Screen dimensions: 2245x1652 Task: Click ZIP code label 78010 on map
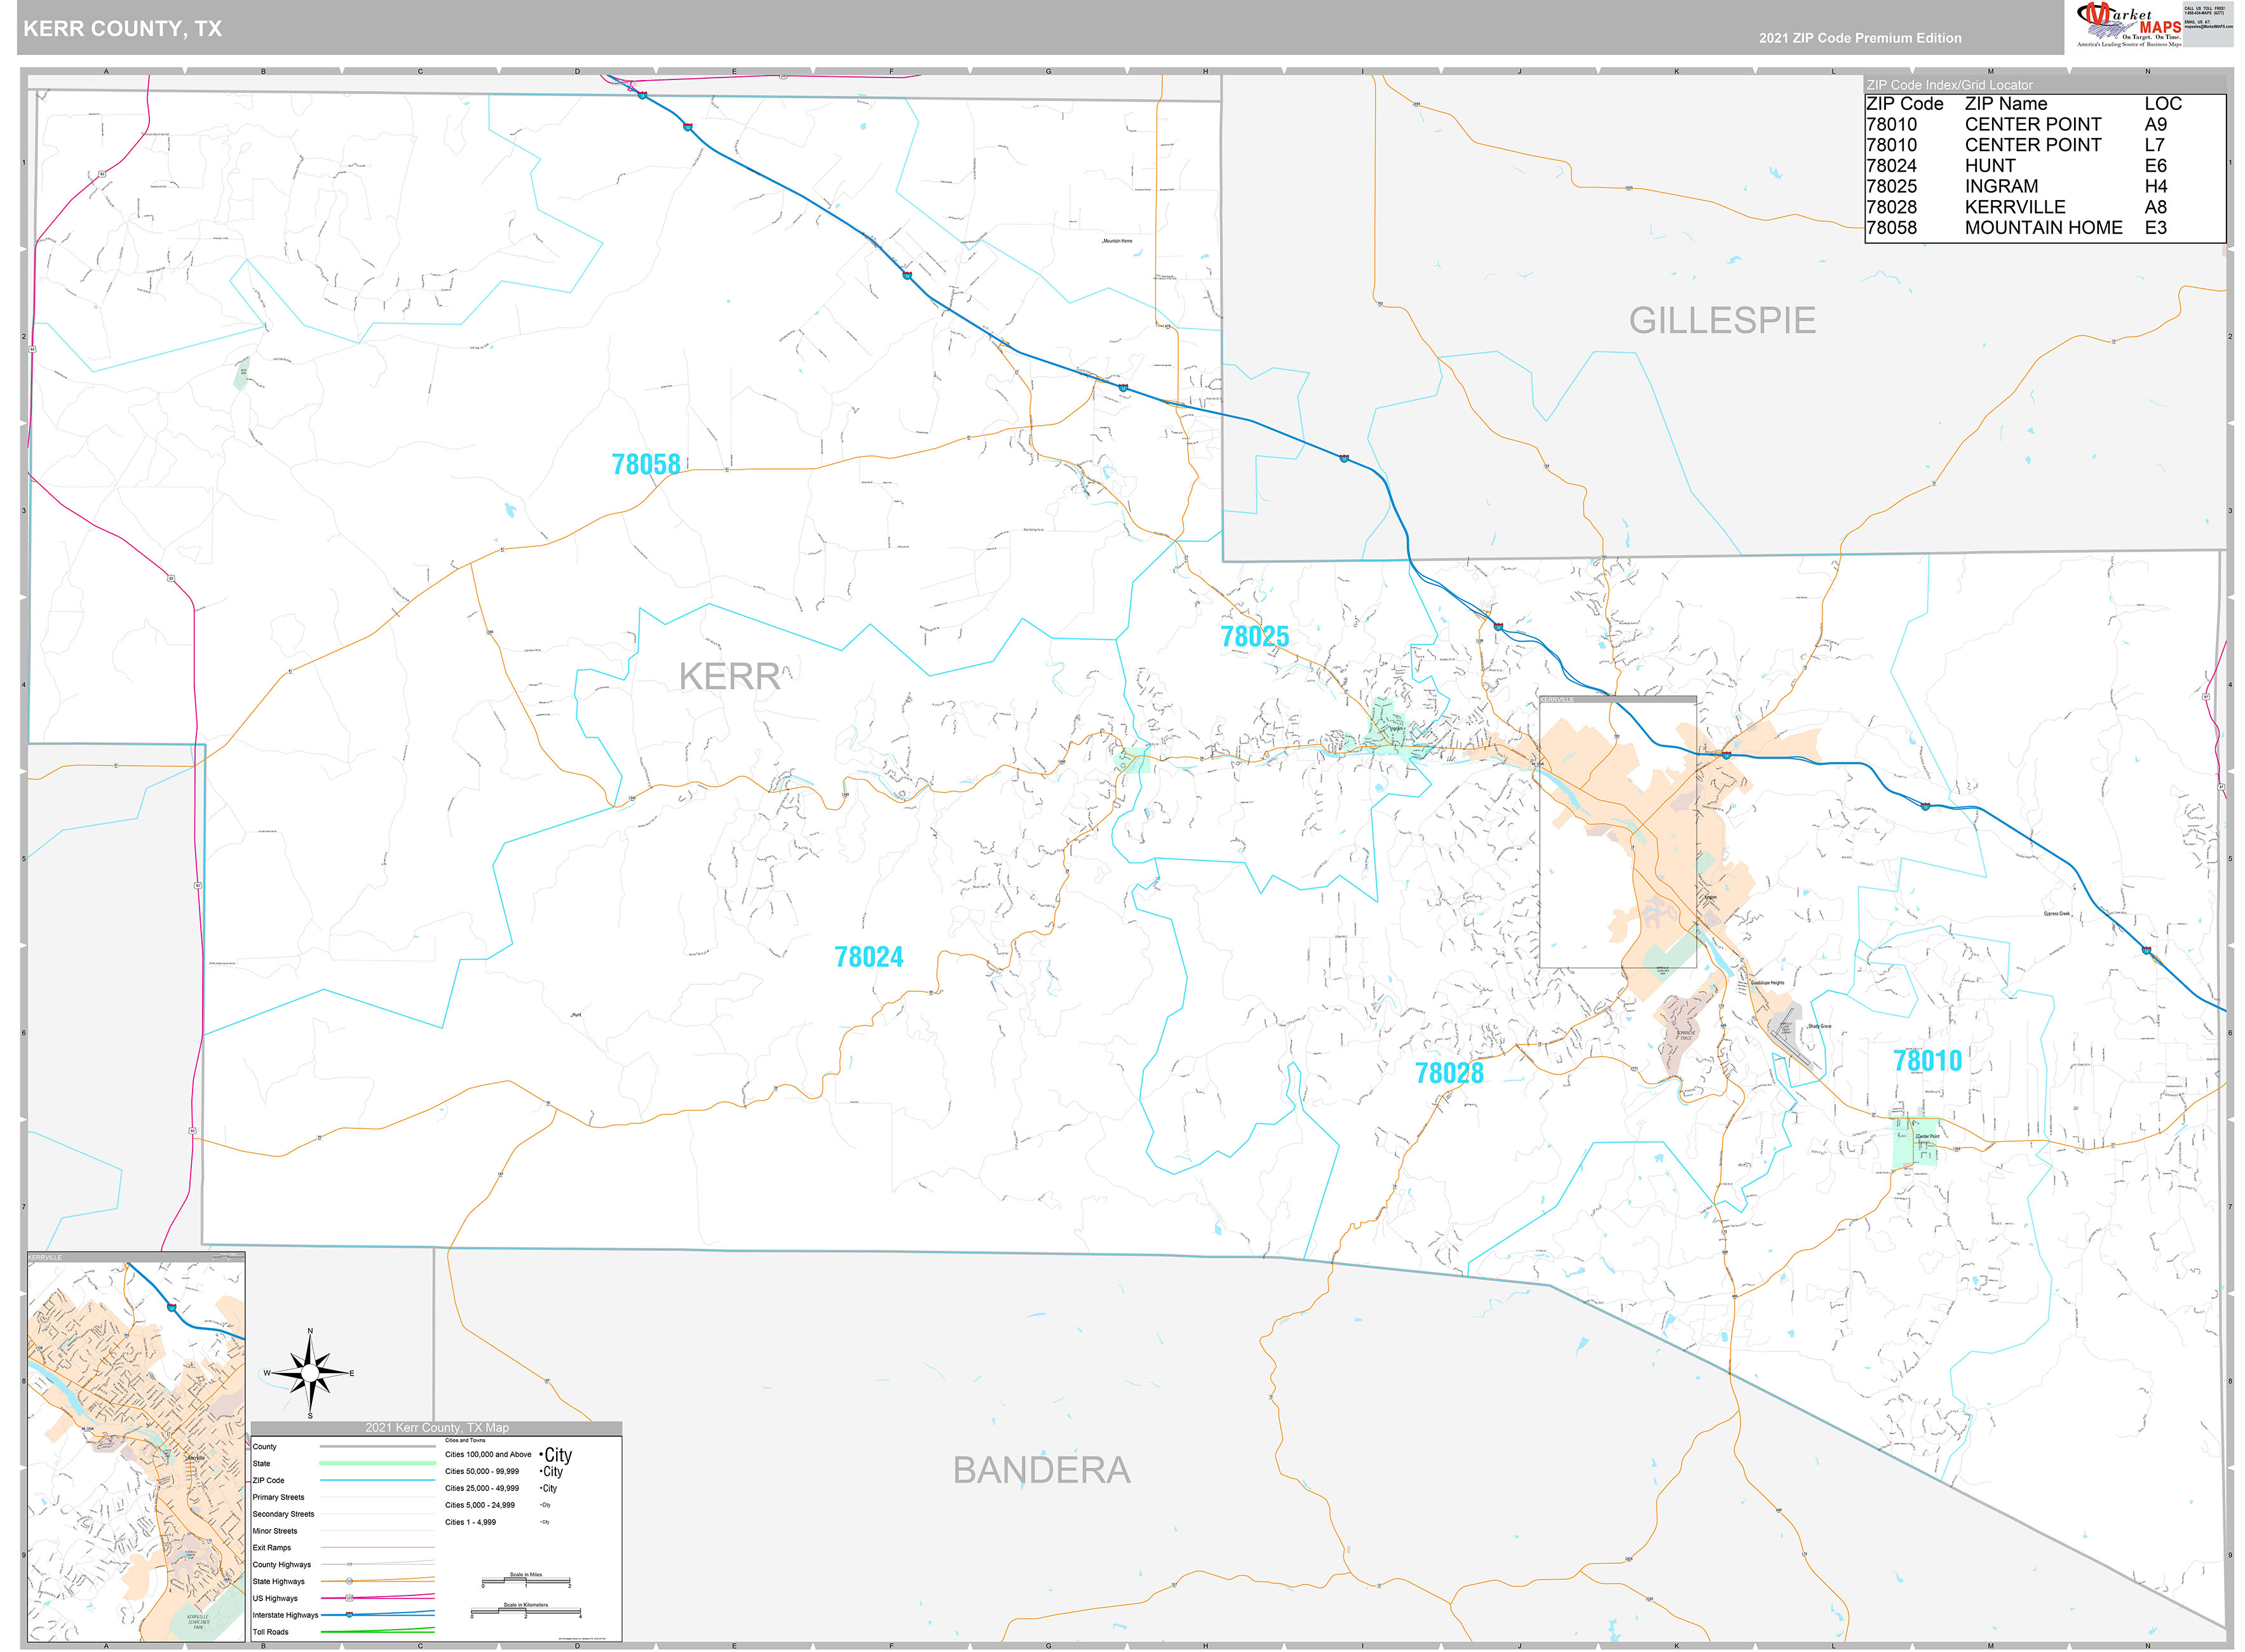pyautogui.click(x=1927, y=1061)
